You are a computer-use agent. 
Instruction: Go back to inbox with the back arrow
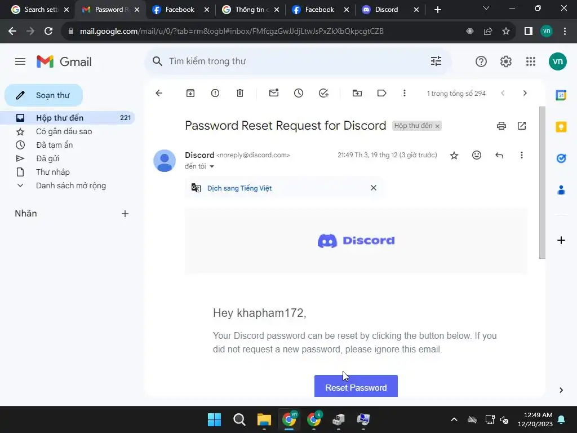click(x=159, y=93)
